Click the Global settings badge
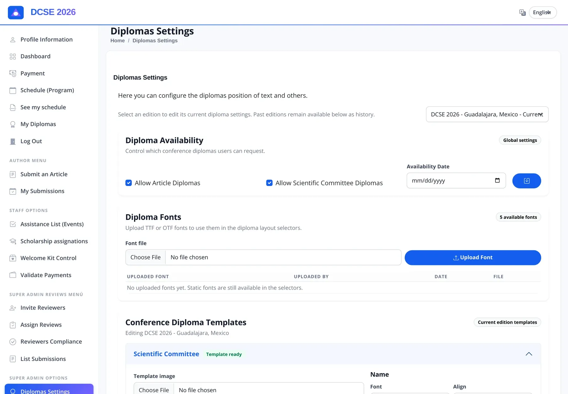This screenshot has width=568, height=394. (520, 140)
